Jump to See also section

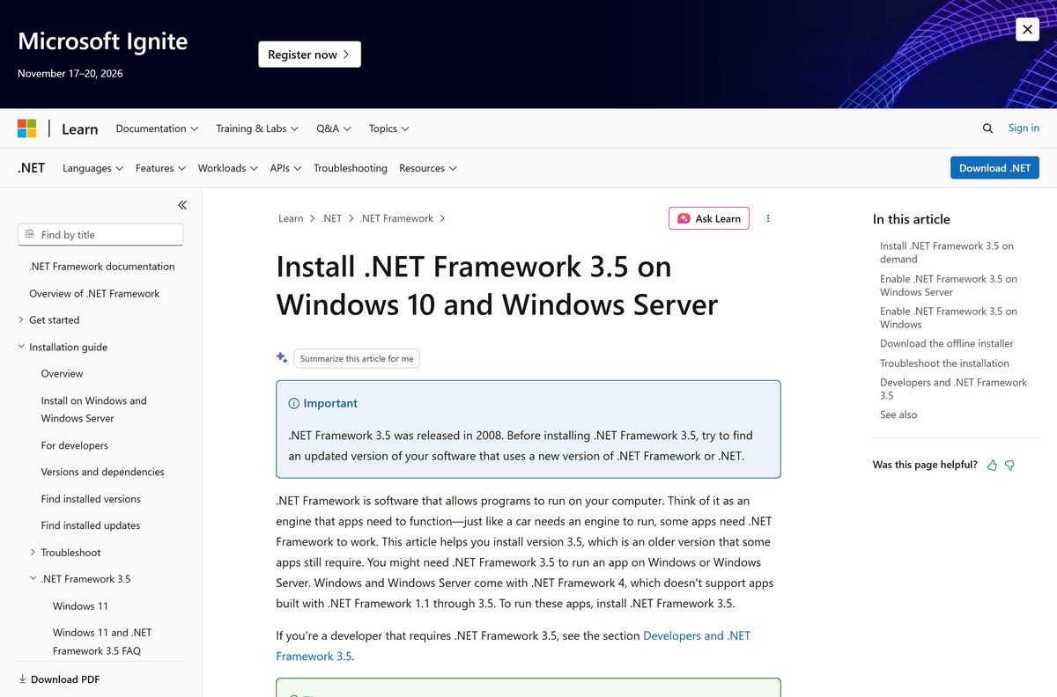tap(898, 415)
